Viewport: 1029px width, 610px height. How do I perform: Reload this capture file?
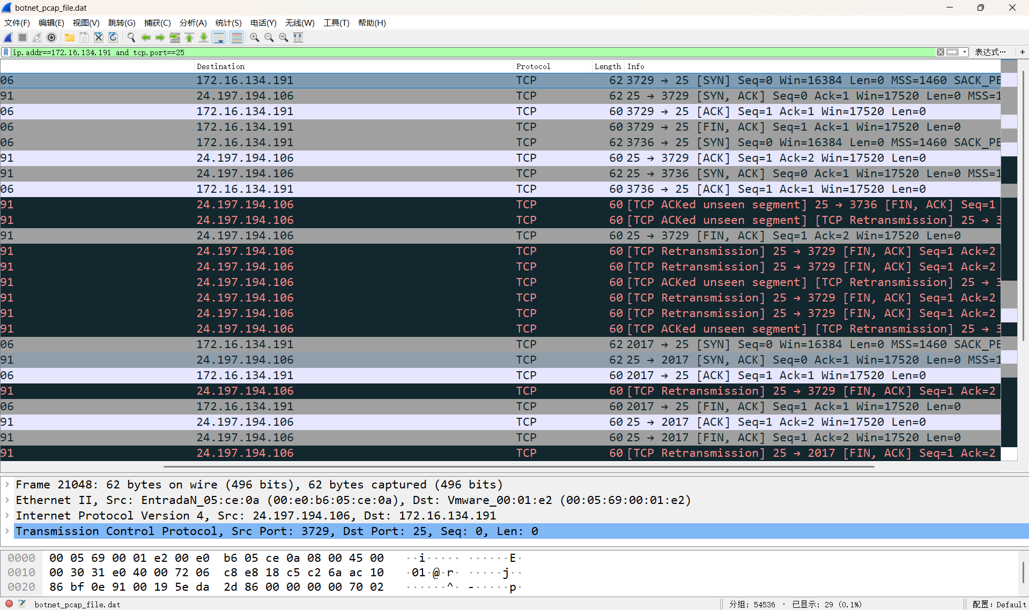pyautogui.click(x=113, y=37)
